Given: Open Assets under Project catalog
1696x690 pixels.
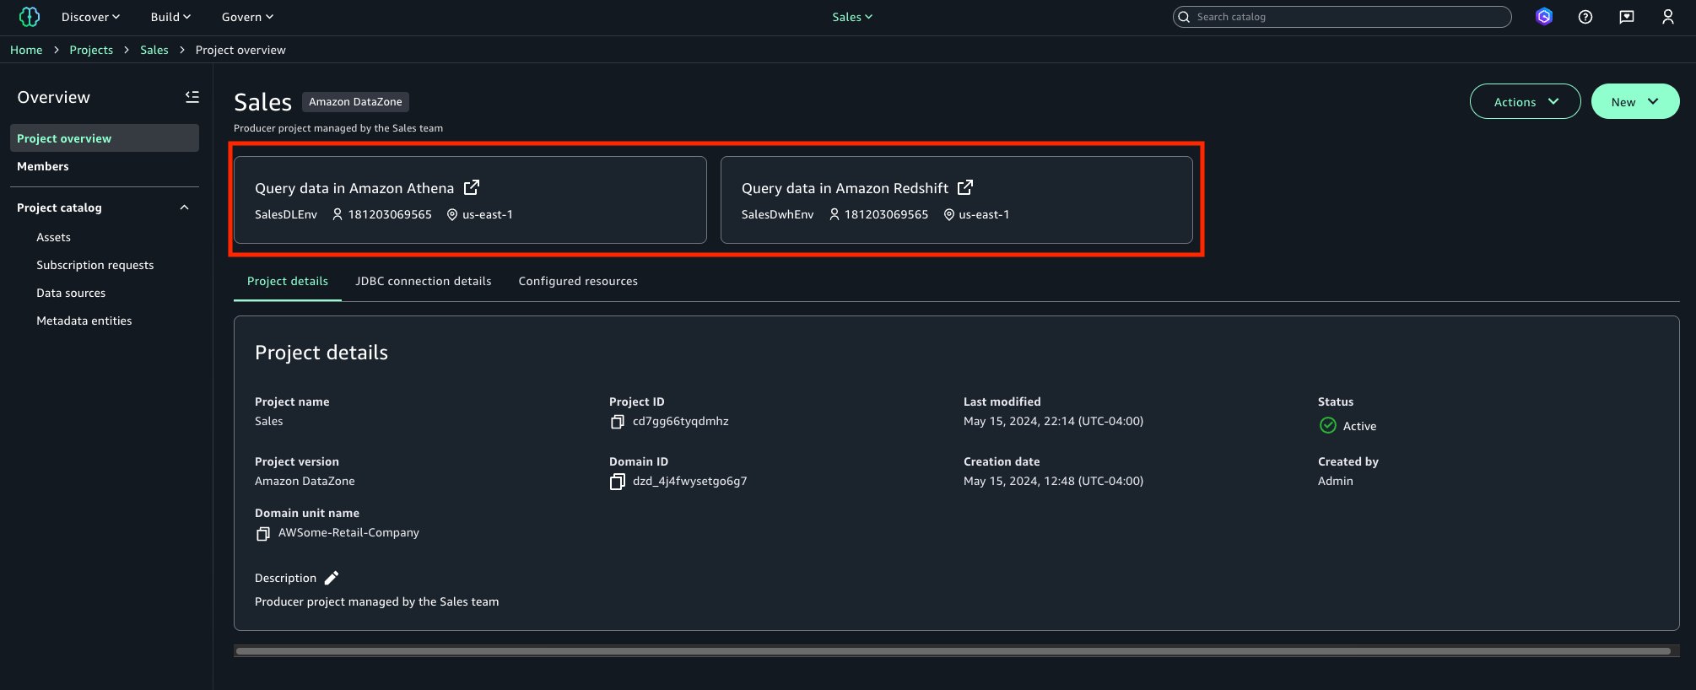Looking at the screenshot, I should [53, 237].
